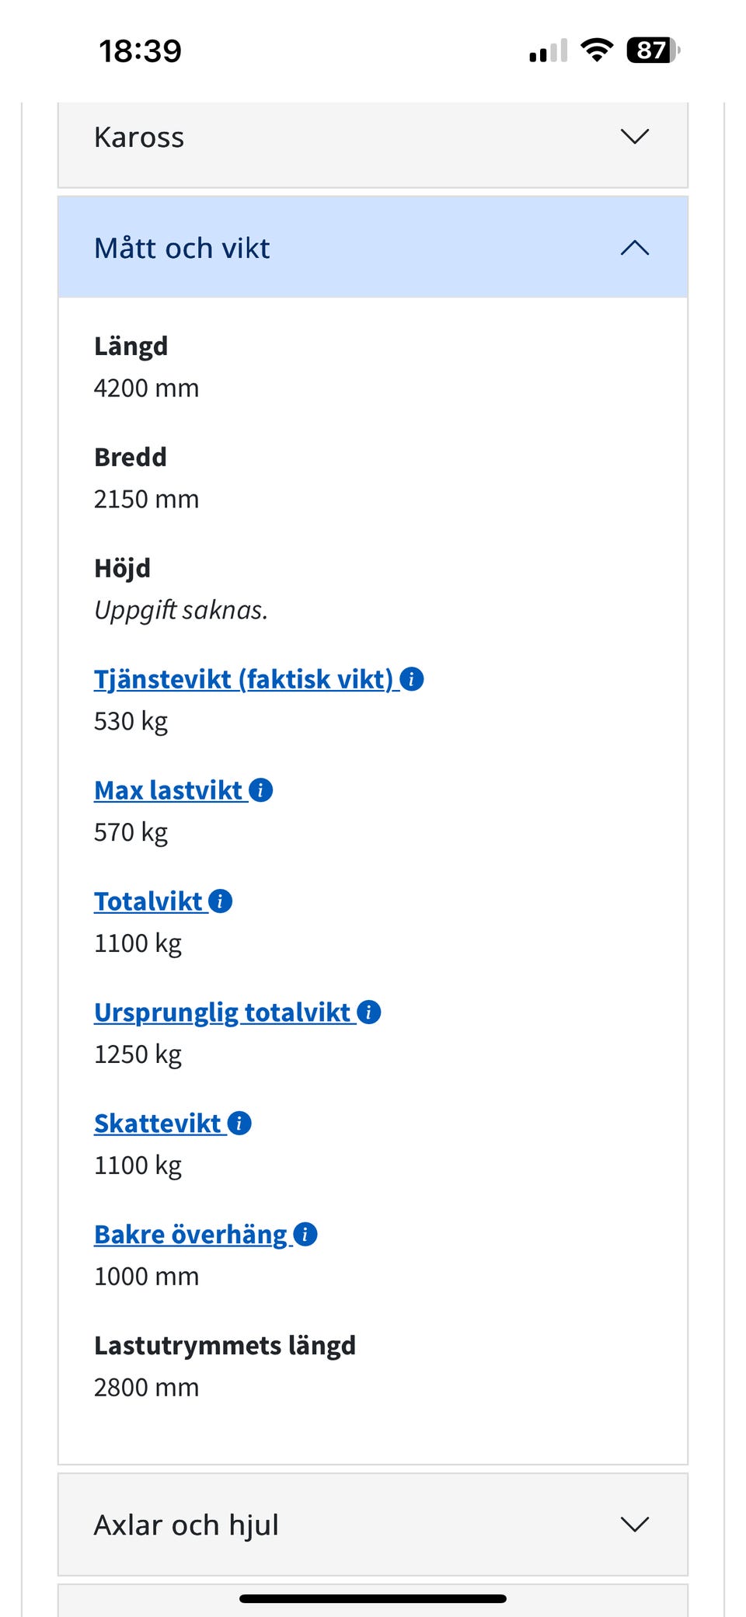The image size is (746, 1617).
Task: Open the Bakre överhäng link
Action: coord(190,1235)
